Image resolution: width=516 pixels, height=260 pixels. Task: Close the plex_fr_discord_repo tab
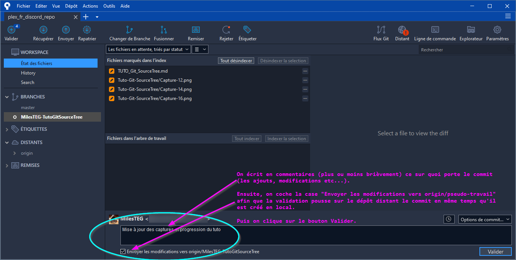[76, 17]
